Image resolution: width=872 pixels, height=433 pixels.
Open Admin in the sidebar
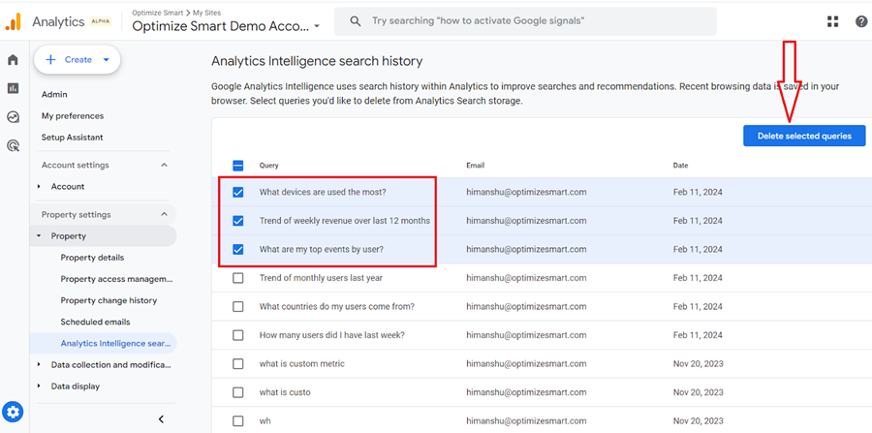click(54, 95)
